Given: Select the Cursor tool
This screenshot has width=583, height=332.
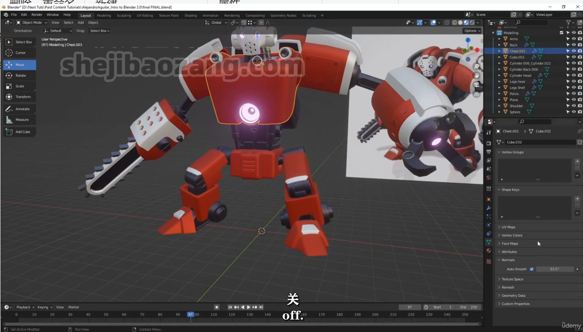Looking at the screenshot, I should tap(20, 53).
